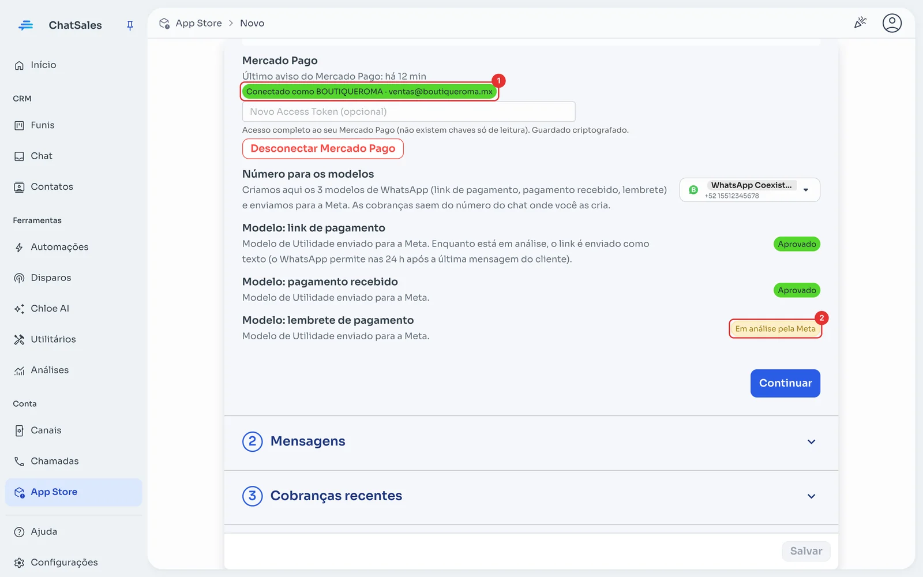Click the Cobranças recentes section title
923x577 pixels.
336,496
